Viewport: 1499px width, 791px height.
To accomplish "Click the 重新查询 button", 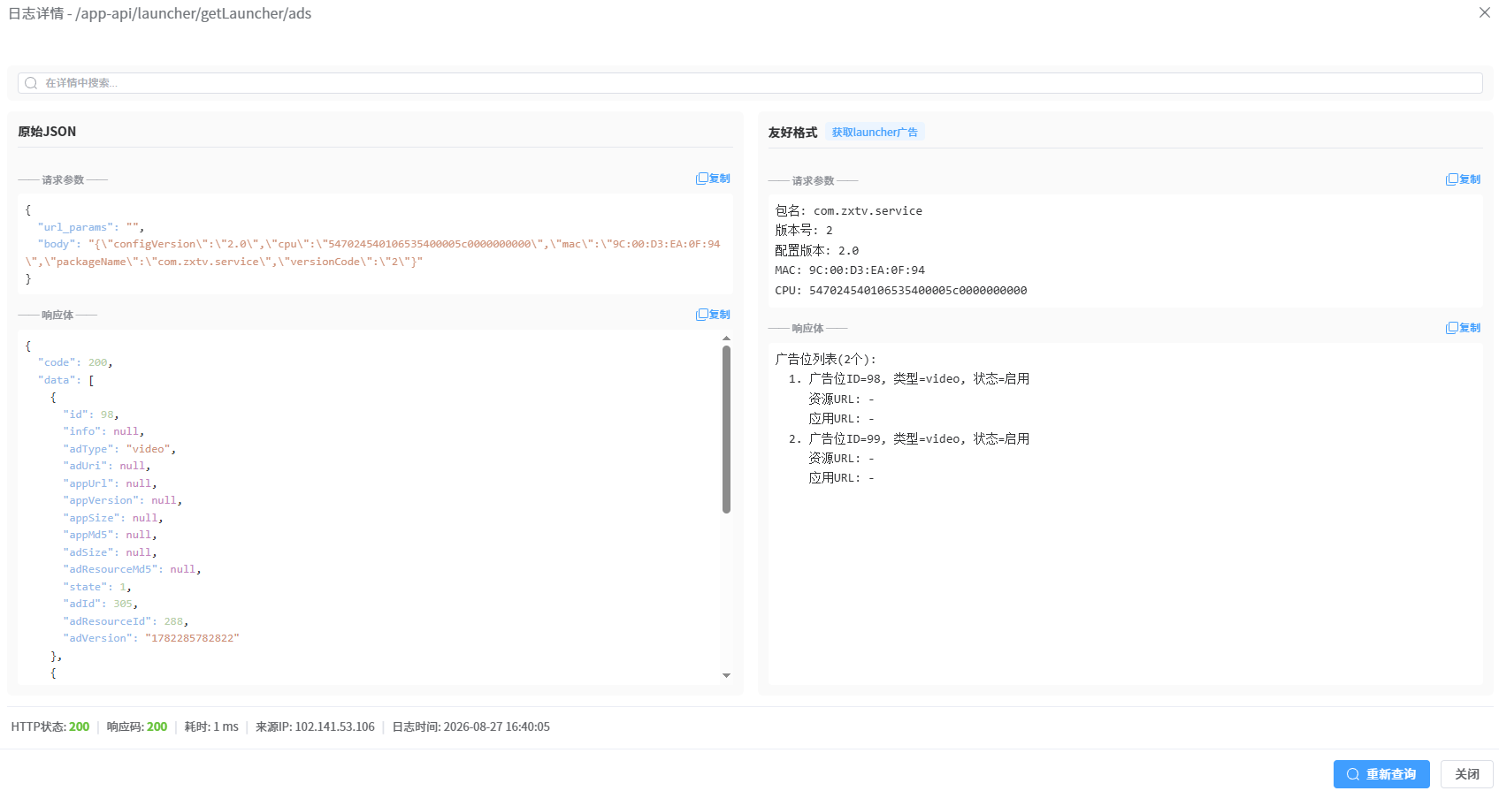I will [1381, 774].
